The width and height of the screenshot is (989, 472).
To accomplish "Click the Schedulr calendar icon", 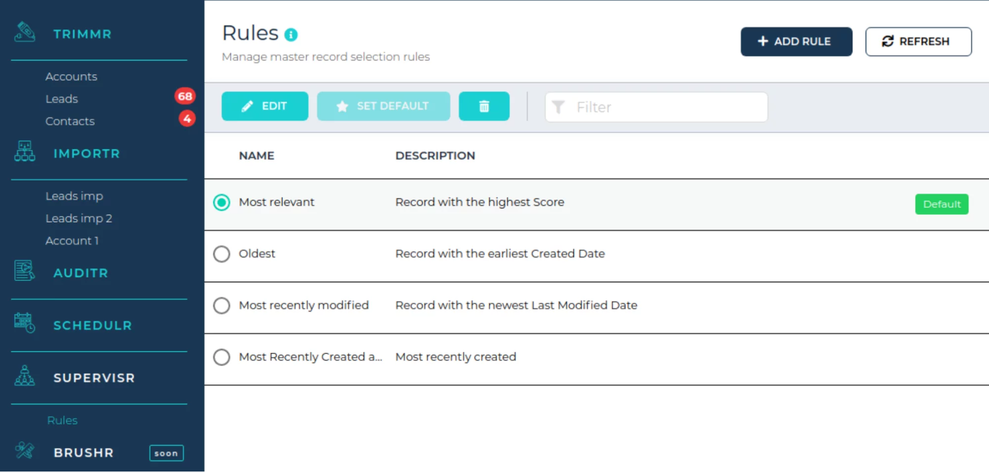I will click(x=25, y=323).
